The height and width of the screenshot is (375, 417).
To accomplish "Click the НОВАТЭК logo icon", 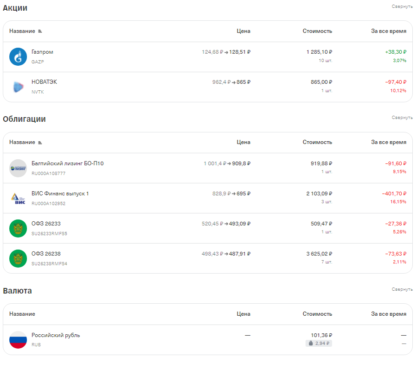I will coord(18,87).
